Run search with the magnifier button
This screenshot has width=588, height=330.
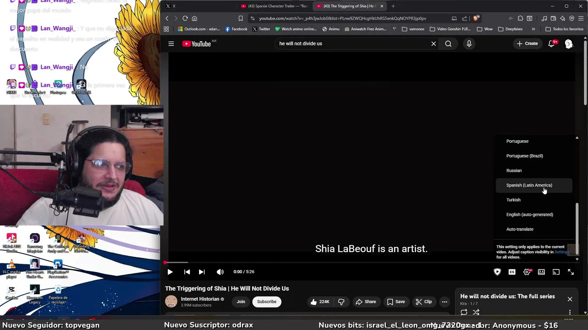point(448,44)
